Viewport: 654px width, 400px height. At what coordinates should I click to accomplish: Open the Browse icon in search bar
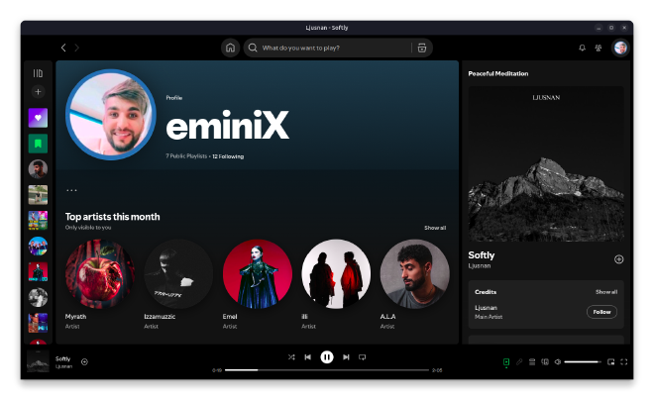coord(422,48)
